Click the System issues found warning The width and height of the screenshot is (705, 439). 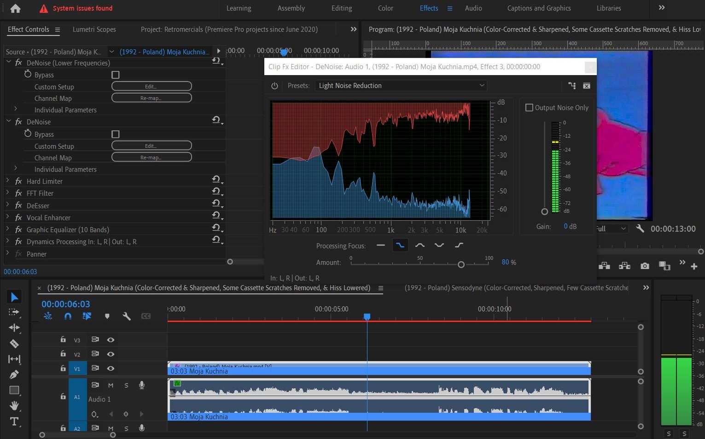(76, 8)
